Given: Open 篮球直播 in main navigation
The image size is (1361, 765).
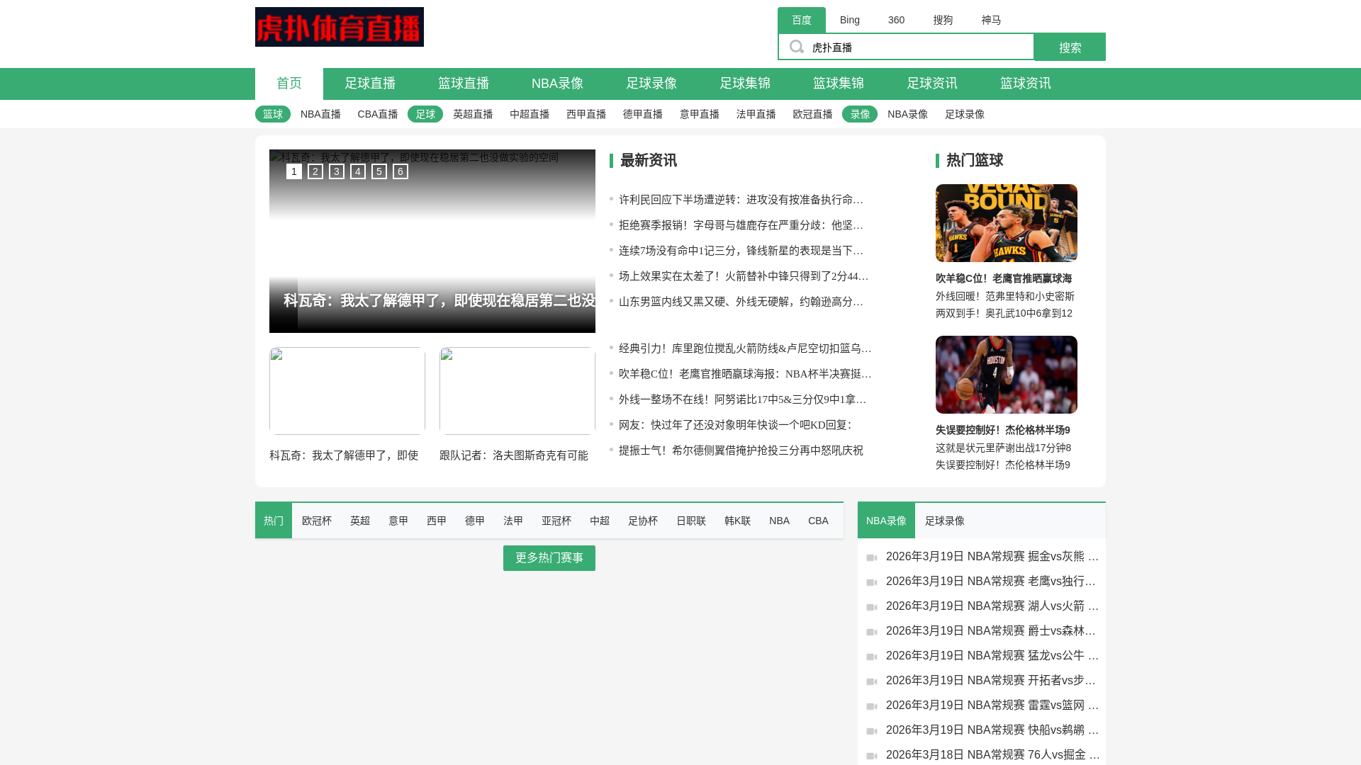Looking at the screenshot, I should (x=464, y=84).
